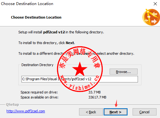Click the window title Choose Destination Location
This screenshot has width=160, height=118.
pos(27,4)
